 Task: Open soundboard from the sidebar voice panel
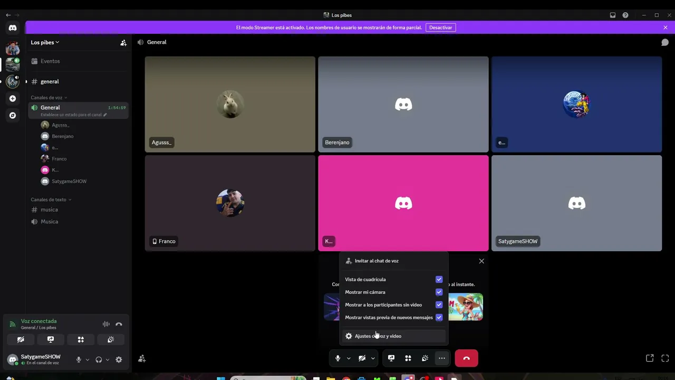point(111,339)
